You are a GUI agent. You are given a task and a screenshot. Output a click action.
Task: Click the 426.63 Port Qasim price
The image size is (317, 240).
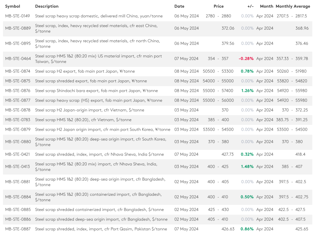(x=228, y=229)
